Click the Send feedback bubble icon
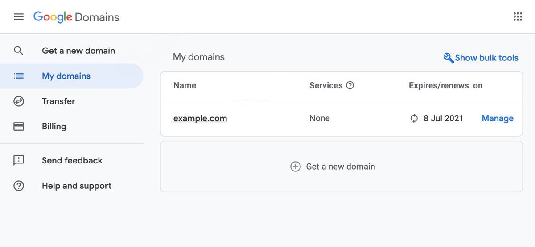 pyautogui.click(x=18, y=160)
